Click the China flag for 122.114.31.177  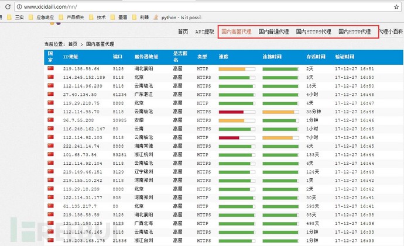(x=50, y=197)
